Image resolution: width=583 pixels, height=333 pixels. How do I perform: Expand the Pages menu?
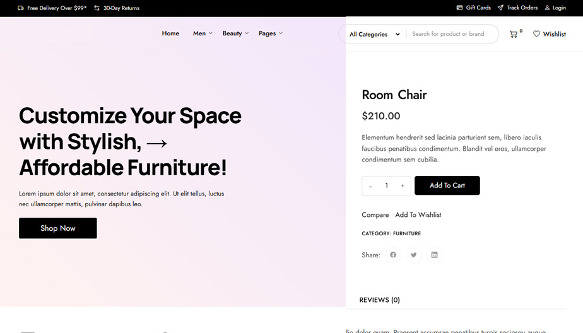pos(271,33)
